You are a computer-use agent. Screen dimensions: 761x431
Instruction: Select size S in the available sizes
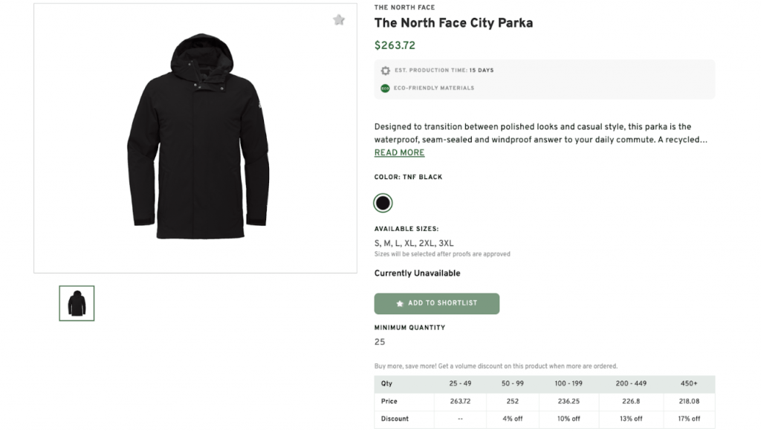[x=376, y=243]
